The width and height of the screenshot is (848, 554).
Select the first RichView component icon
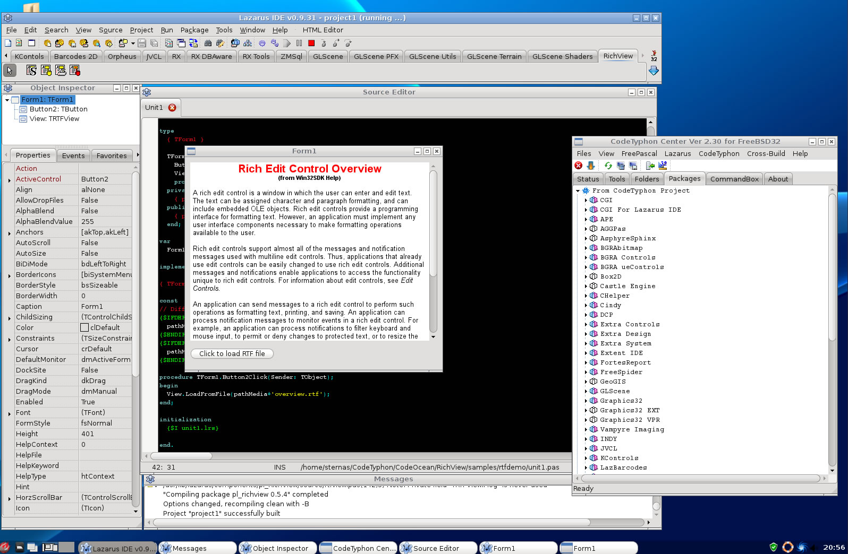click(31, 70)
